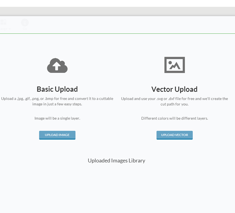Click the Uploaded Images Library title
Viewport: 235px width, 213px height.
tap(116, 160)
